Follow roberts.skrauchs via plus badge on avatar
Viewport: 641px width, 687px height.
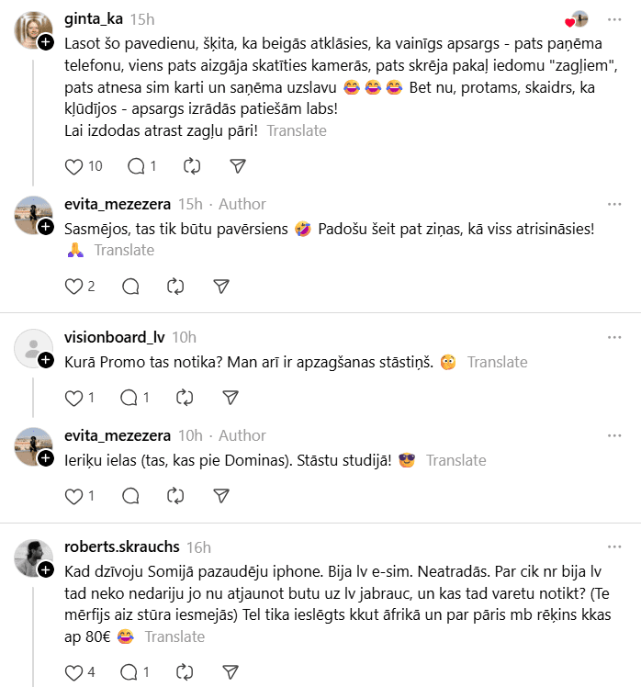(x=45, y=570)
